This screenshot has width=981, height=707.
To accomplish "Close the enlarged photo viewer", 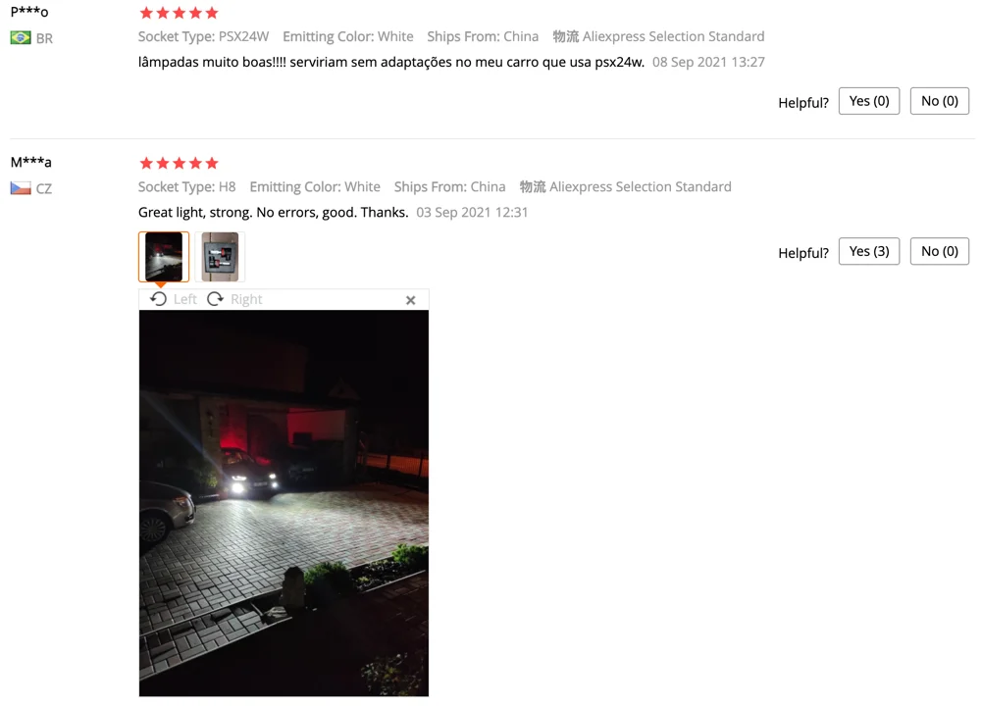I will pyautogui.click(x=410, y=300).
